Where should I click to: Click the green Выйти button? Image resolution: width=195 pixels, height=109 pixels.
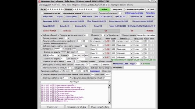click(x=104, y=9)
